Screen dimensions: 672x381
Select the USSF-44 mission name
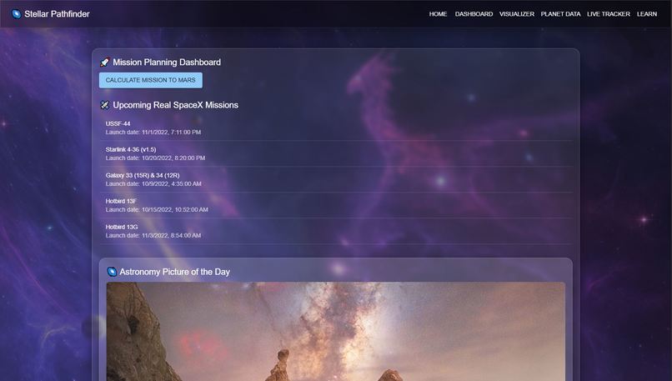click(x=118, y=124)
